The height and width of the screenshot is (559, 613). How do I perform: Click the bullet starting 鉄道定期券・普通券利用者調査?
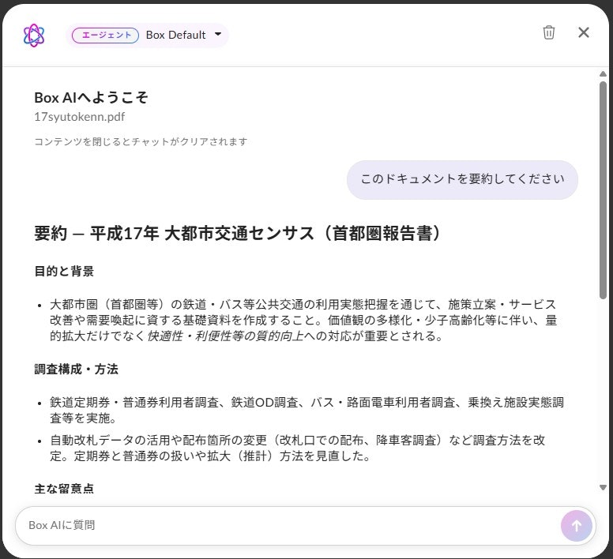[306, 410]
